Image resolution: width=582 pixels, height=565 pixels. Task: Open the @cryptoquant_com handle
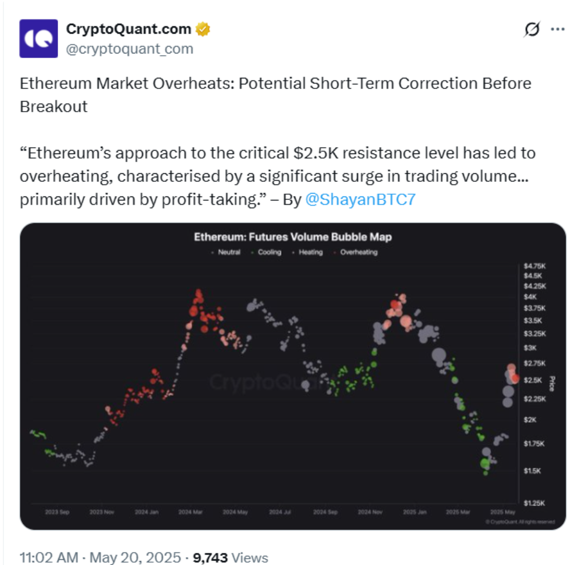tap(130, 49)
